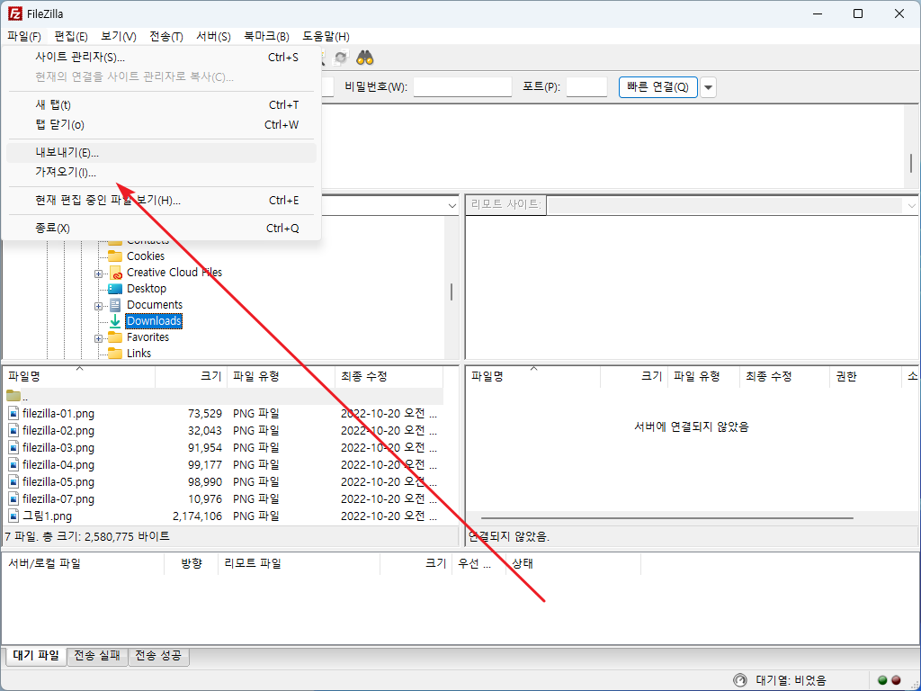921x691 pixels.
Task: Select filezilla-03.png in local list
Action: 58,448
